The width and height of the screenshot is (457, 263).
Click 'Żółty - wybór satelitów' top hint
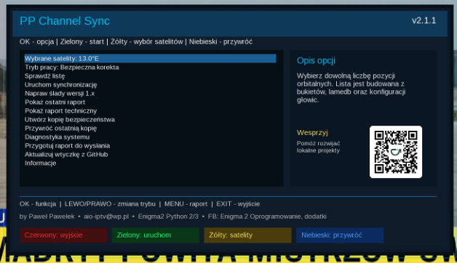tap(146, 42)
